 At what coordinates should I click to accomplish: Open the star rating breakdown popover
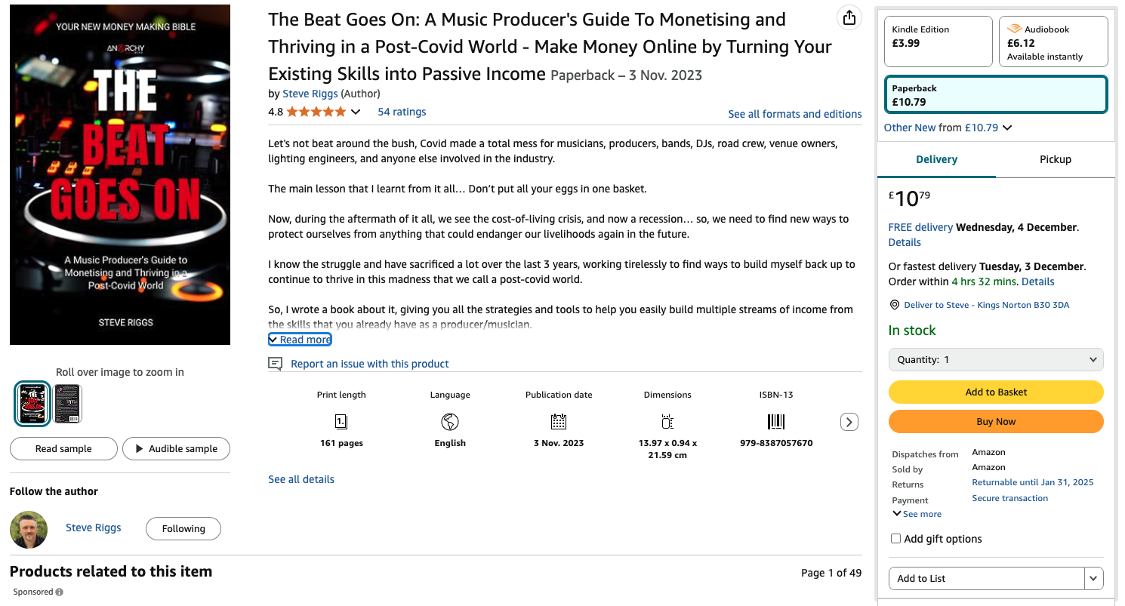[x=356, y=112]
